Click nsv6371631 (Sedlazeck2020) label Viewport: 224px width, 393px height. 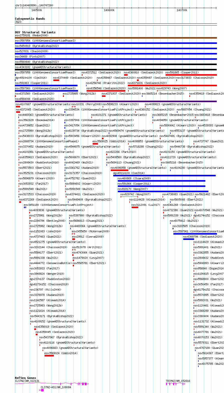tap(147, 83)
